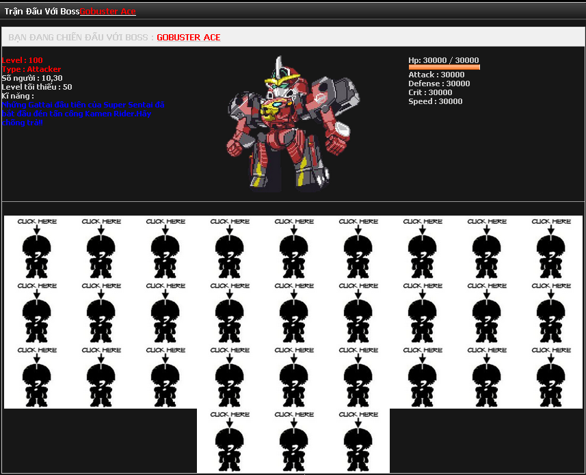Click first silhouette slot in third row
The height and width of the screenshot is (475, 586).
[37, 376]
